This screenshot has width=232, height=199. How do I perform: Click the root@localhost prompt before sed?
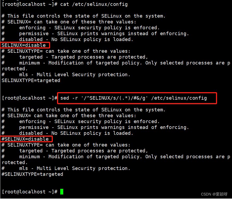(30, 98)
